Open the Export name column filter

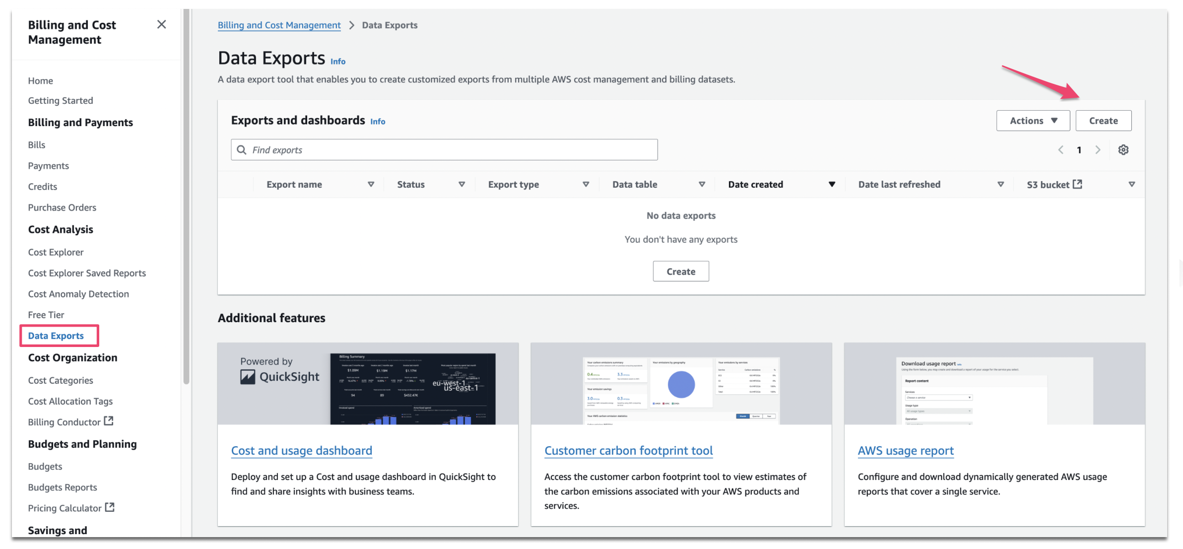click(x=371, y=184)
